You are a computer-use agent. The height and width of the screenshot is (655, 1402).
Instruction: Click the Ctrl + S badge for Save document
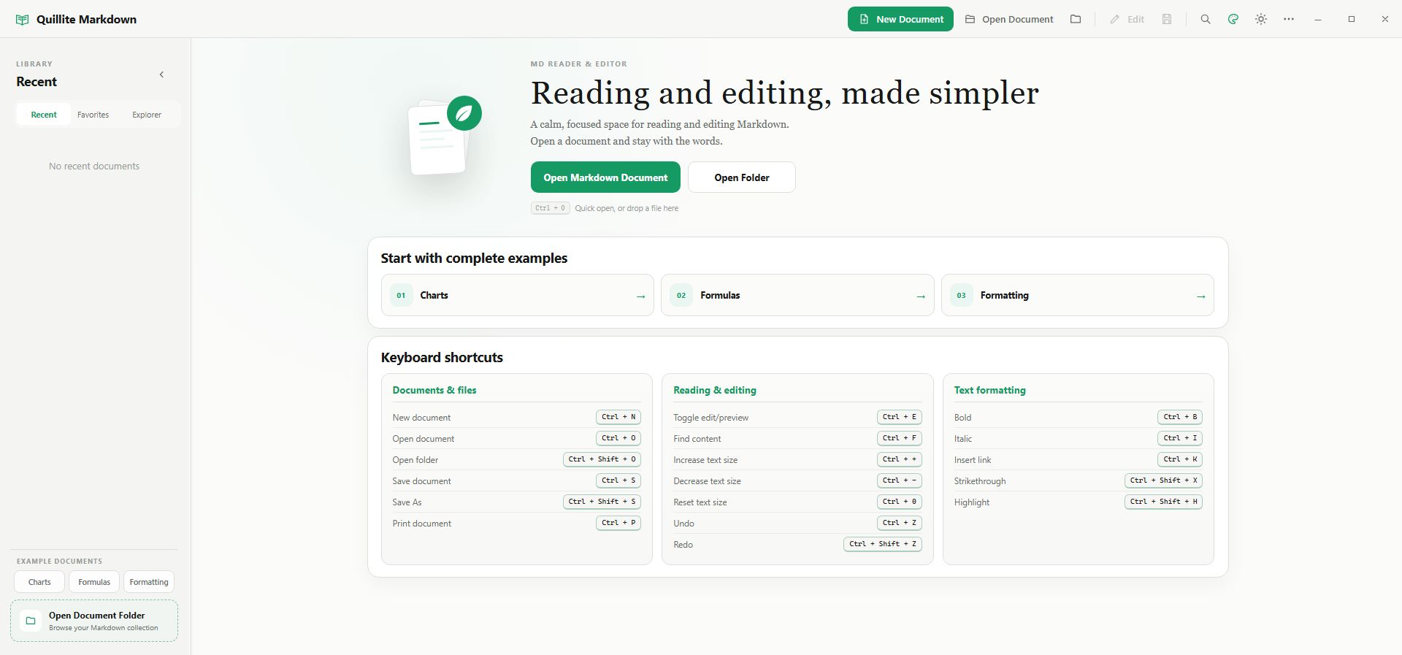(x=618, y=480)
